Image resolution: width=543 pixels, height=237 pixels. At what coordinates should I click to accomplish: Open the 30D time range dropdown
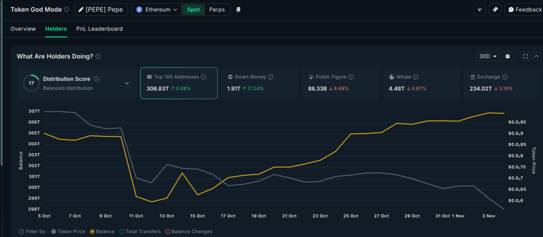[488, 56]
